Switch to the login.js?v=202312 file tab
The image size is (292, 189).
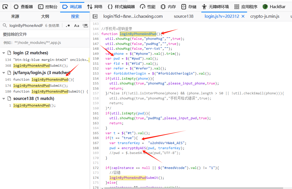pyautogui.click(x=222, y=16)
